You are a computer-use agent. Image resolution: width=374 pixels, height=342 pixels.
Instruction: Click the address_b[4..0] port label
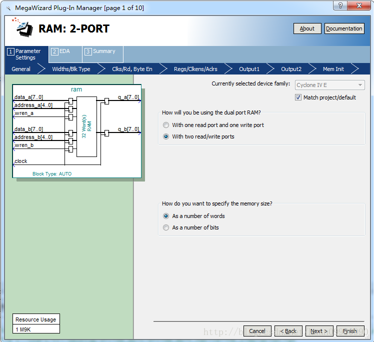coord(33,137)
